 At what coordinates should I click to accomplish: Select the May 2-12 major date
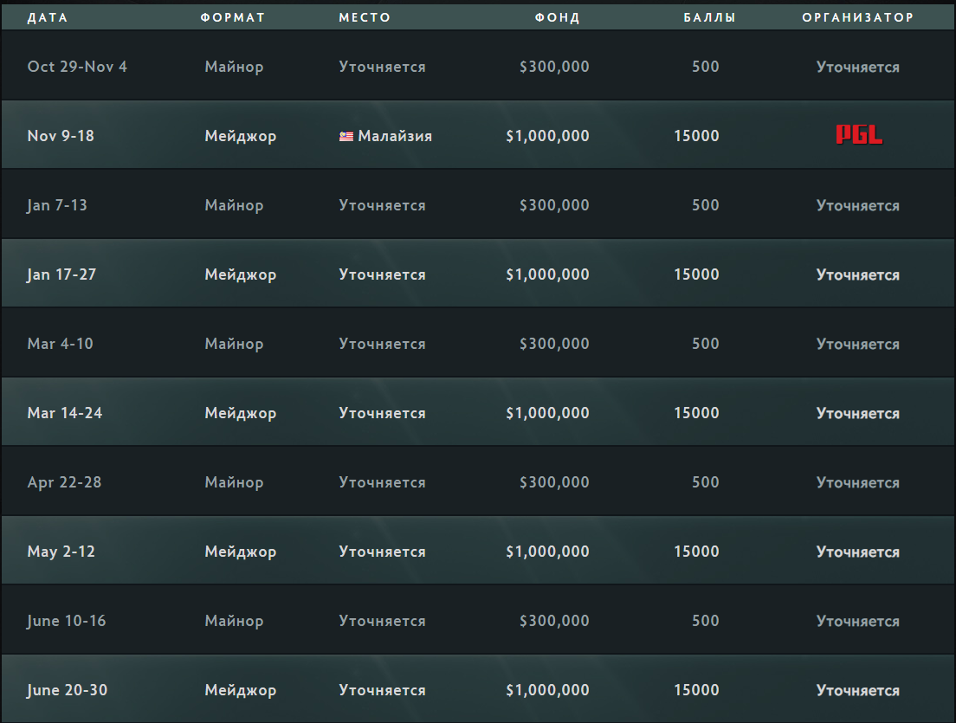point(61,552)
